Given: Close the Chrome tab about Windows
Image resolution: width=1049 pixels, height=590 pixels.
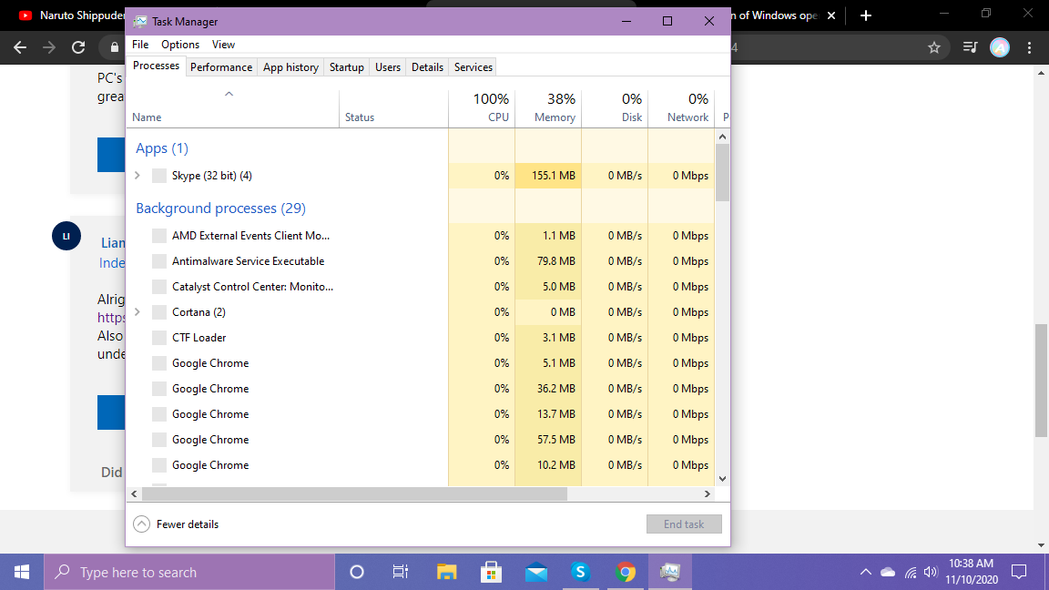Looking at the screenshot, I should tap(830, 15).
